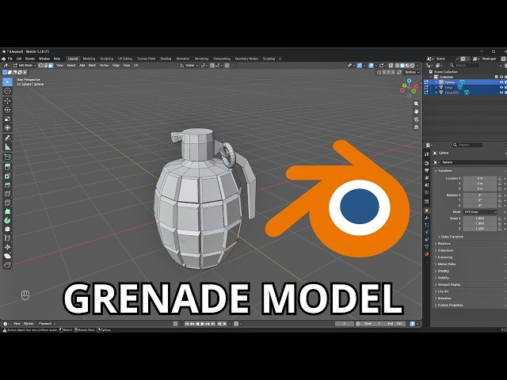
Task: Expand the Viewport Display panel
Action: click(x=448, y=285)
